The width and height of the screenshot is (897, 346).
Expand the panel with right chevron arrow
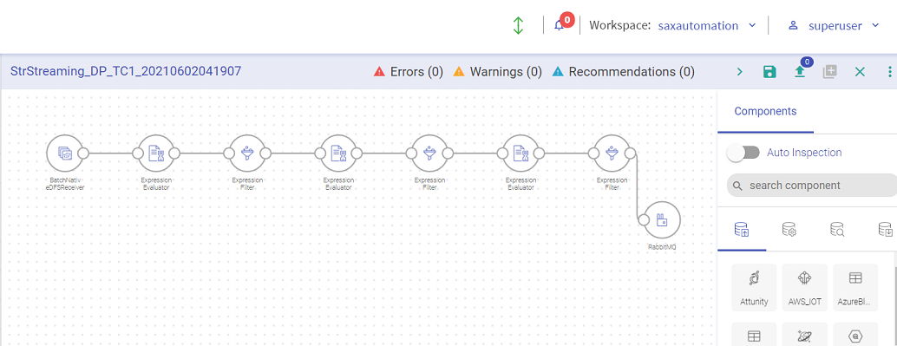point(740,71)
